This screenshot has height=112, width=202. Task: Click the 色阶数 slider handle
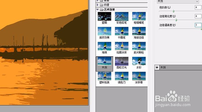(x=173, y=11)
